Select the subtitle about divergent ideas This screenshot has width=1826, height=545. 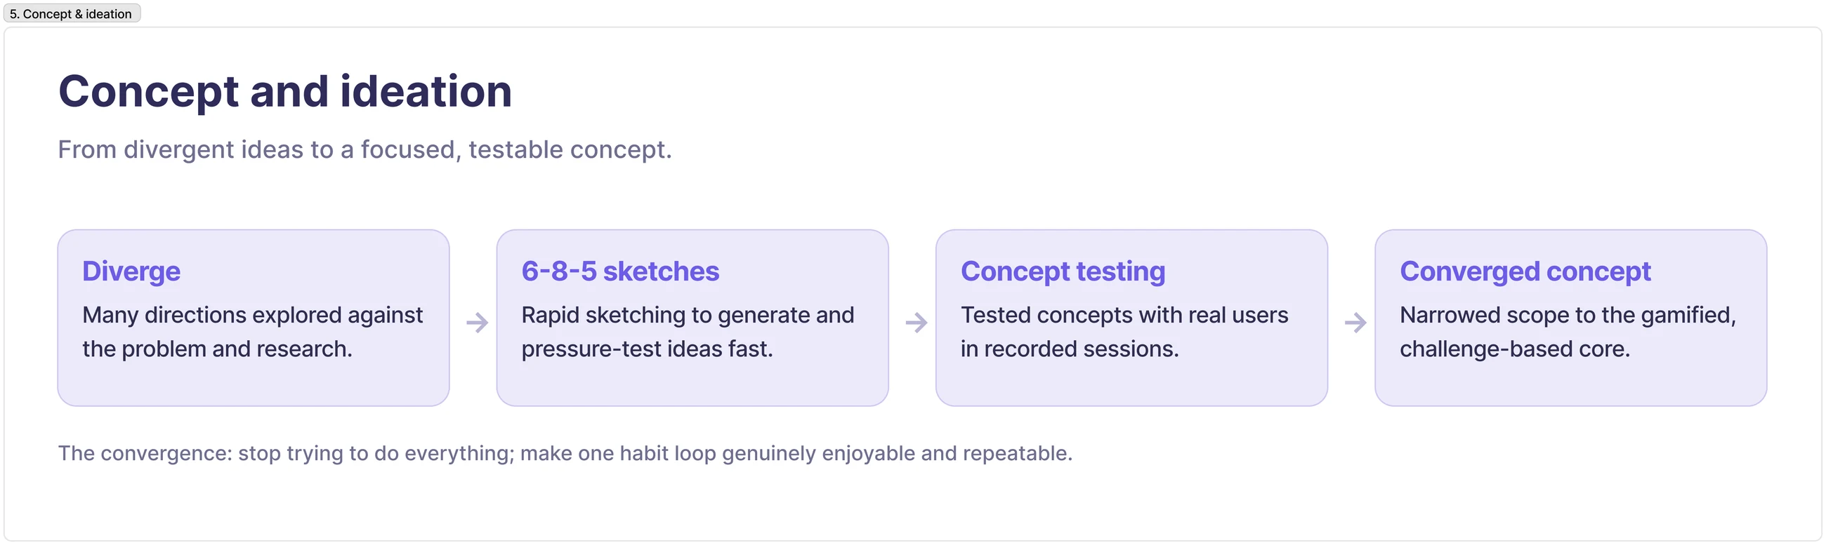tap(364, 150)
